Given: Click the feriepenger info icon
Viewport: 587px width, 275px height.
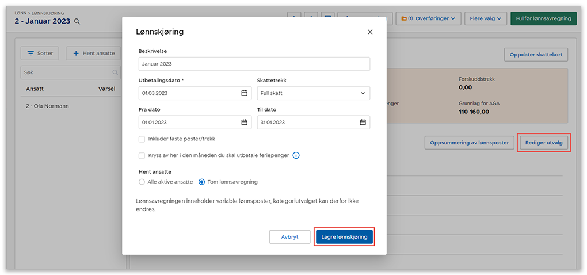Looking at the screenshot, I should point(296,155).
